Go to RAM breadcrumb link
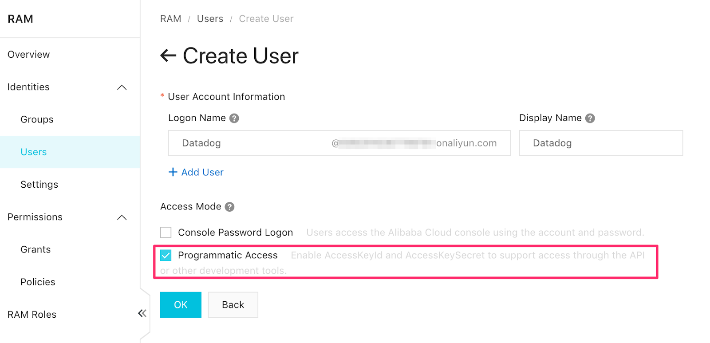The height and width of the screenshot is (343, 710). pyautogui.click(x=171, y=19)
